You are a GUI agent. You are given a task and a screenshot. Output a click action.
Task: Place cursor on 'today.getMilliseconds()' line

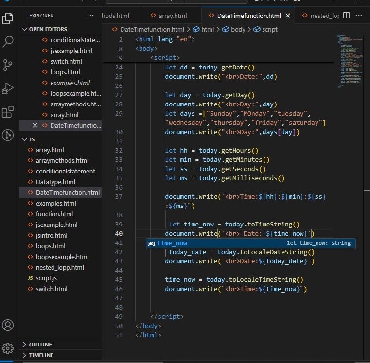pos(225,178)
